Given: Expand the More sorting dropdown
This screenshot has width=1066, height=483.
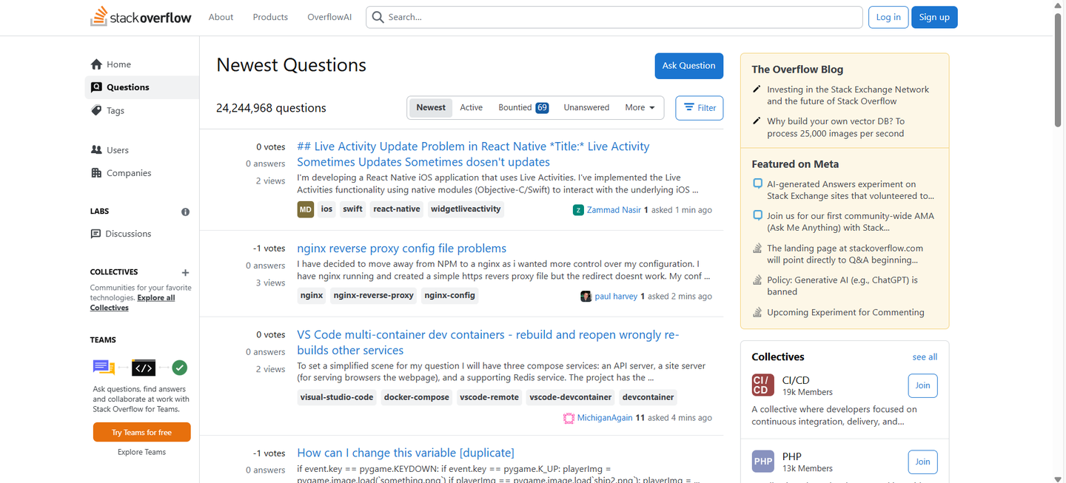Looking at the screenshot, I should coord(640,107).
